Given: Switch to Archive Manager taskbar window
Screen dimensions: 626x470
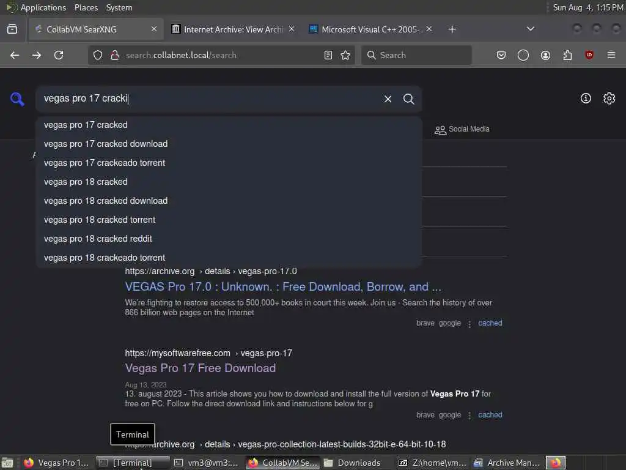Looking at the screenshot, I should click(507, 463).
